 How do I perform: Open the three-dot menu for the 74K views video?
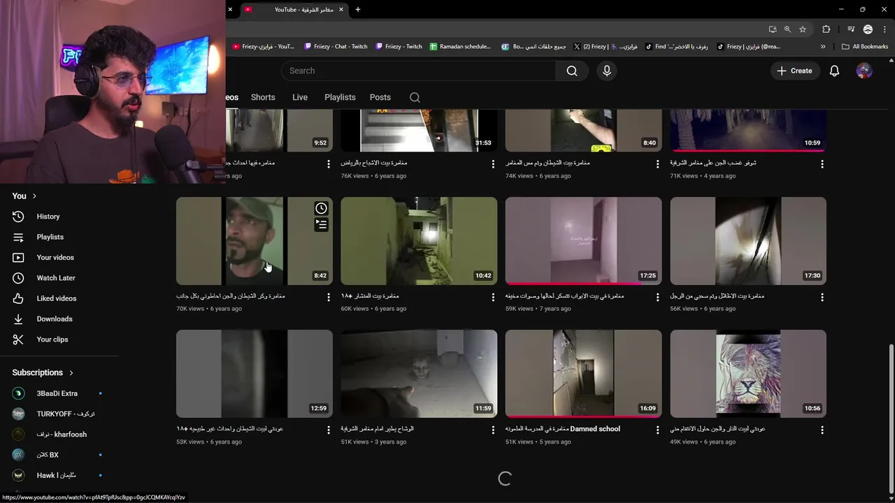click(x=657, y=164)
